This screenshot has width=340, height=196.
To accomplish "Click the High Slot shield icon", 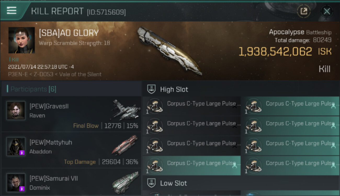I will point(152,89).
